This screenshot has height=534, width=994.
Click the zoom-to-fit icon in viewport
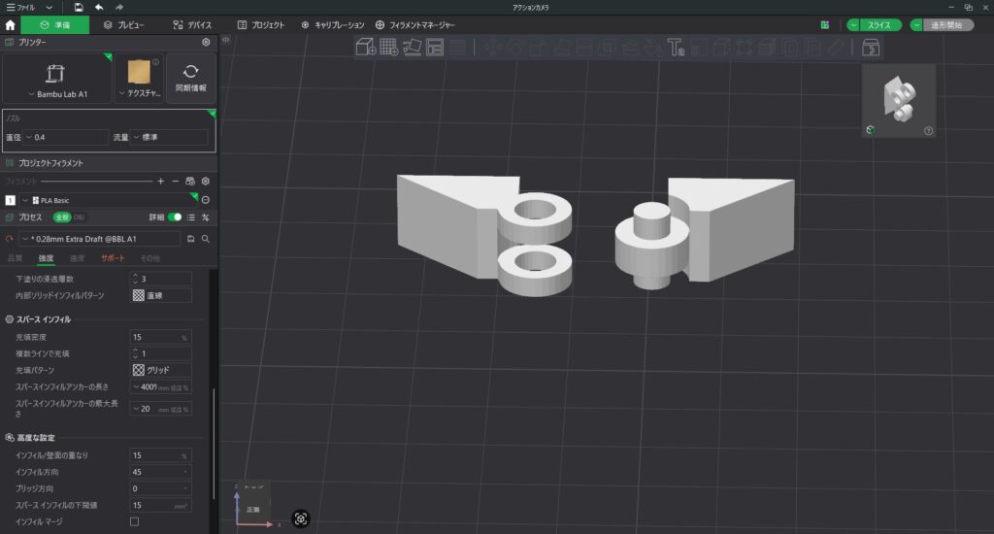pyautogui.click(x=301, y=518)
